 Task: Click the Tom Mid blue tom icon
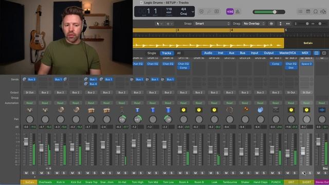(x=153, y=110)
